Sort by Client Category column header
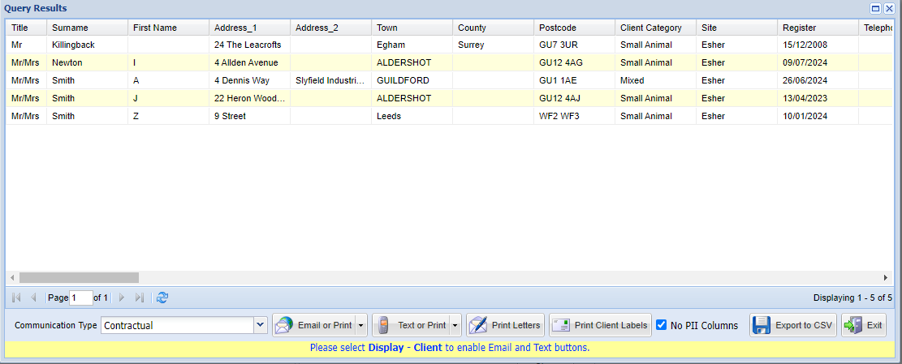This screenshot has height=364, width=902. 655,28
